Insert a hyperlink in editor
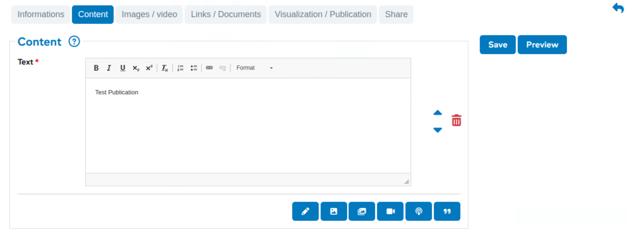Screen dimensions: 628x231 [209, 68]
